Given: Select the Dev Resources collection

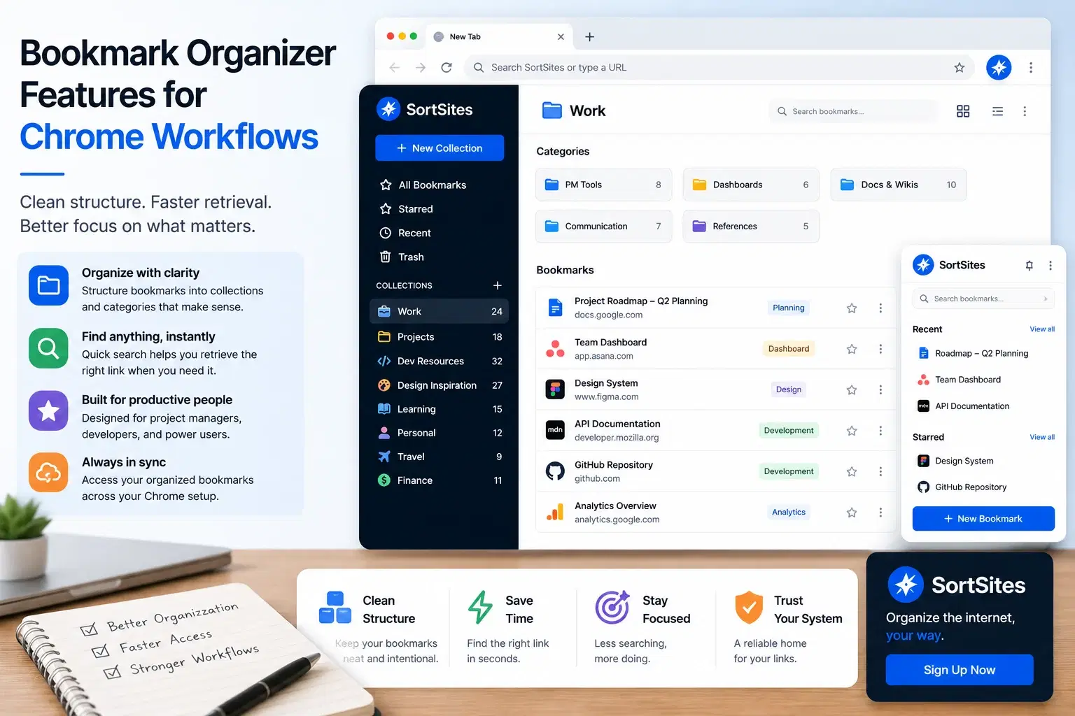Looking at the screenshot, I should tap(439, 361).
